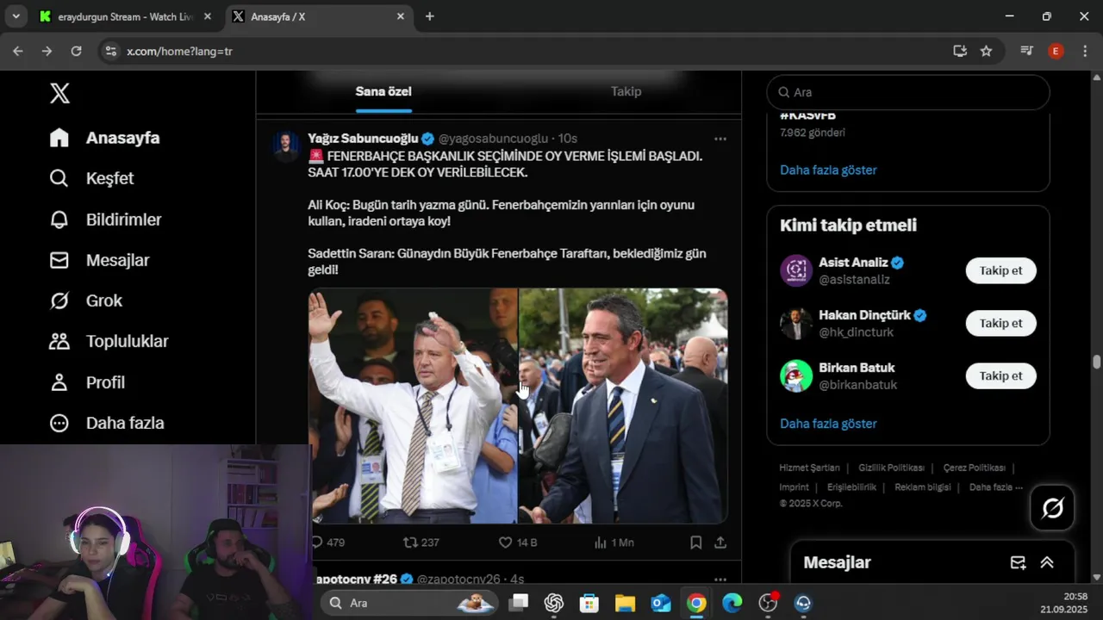Expand the Mesajlar drawer with chevrons
Viewport: 1103px width, 620px height.
(x=1047, y=562)
